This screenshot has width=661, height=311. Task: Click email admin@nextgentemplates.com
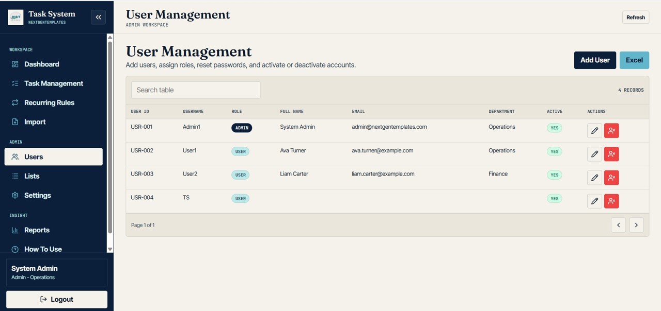[x=389, y=127]
